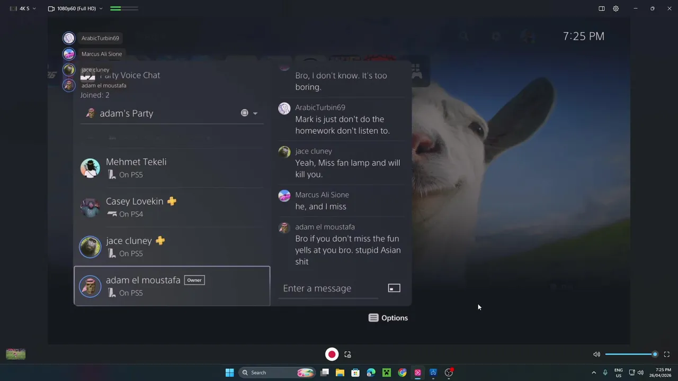Show hidden system tray icons chevron
Viewport: 678px width, 381px height.
coord(594,373)
